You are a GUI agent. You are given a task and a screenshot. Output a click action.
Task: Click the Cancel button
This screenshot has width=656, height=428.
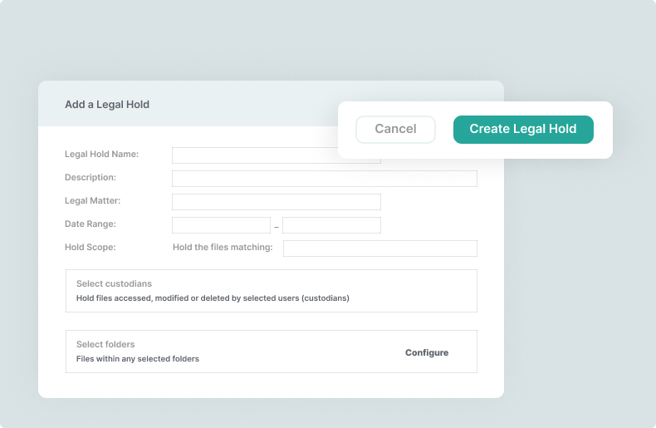pyautogui.click(x=395, y=129)
